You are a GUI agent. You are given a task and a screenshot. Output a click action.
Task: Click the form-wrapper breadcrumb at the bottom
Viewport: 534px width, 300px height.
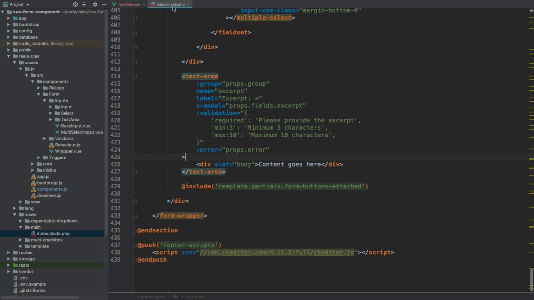(x=151, y=297)
